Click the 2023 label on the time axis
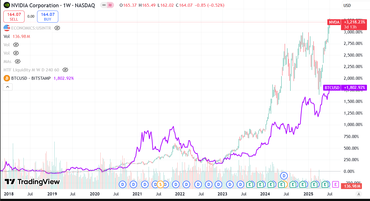Viewport: 370px width, 201px height. [x=222, y=193]
